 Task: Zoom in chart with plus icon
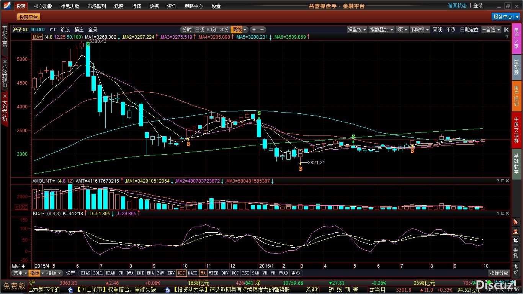pos(255,29)
